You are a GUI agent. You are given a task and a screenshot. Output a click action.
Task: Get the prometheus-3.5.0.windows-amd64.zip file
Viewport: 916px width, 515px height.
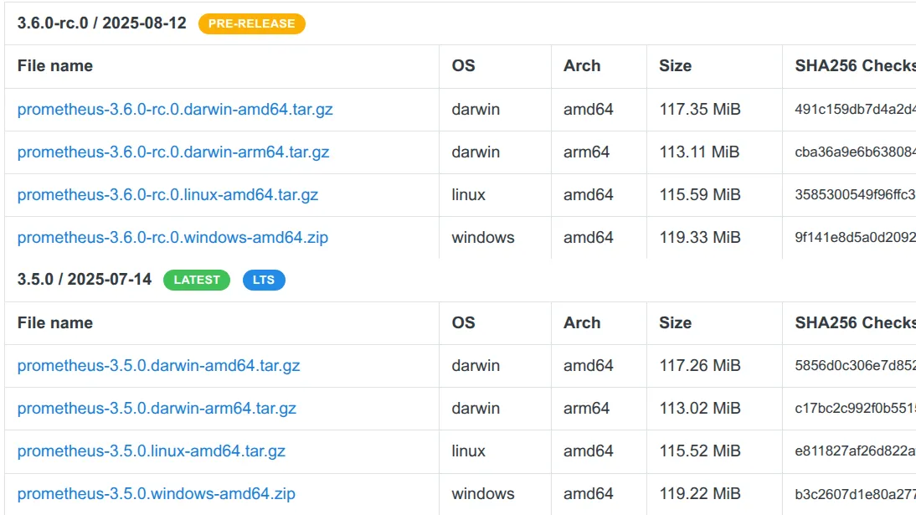pyautogui.click(x=157, y=493)
